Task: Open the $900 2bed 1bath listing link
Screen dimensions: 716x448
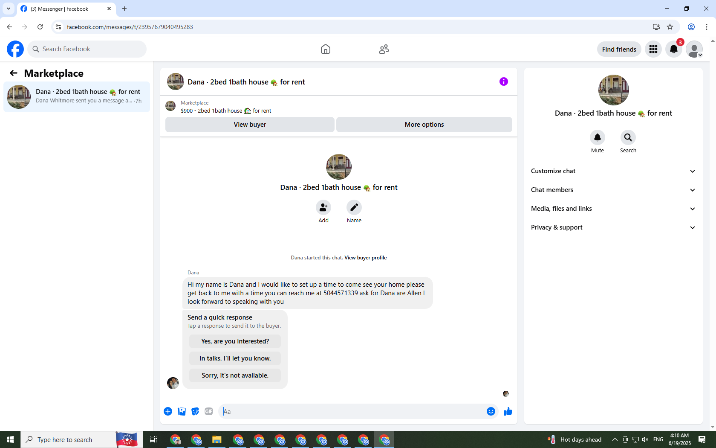Action: pyautogui.click(x=226, y=111)
